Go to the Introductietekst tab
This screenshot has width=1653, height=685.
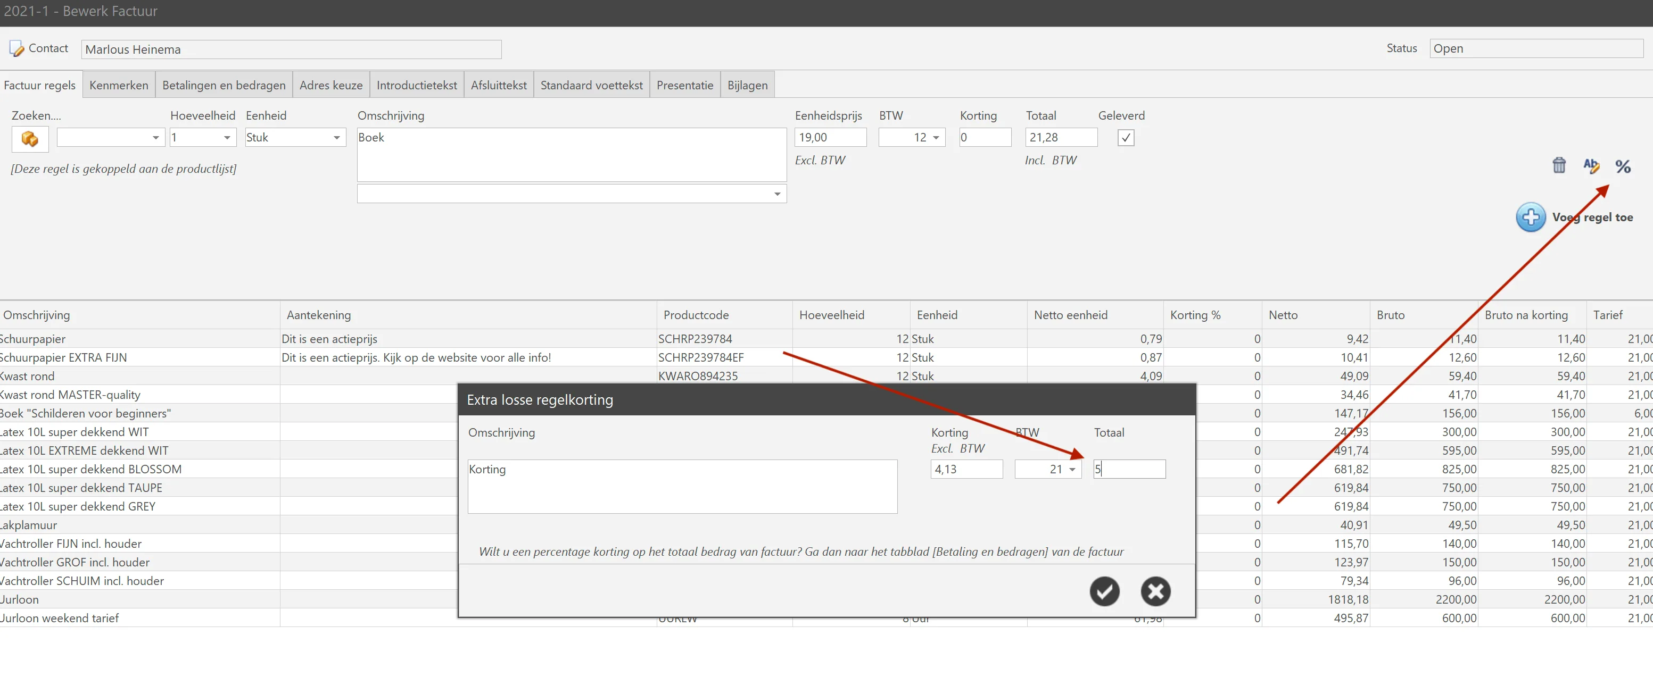click(417, 85)
